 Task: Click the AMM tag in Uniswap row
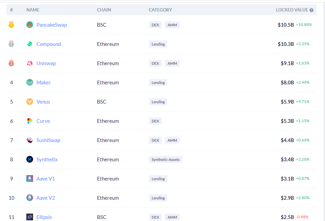pyautogui.click(x=172, y=63)
